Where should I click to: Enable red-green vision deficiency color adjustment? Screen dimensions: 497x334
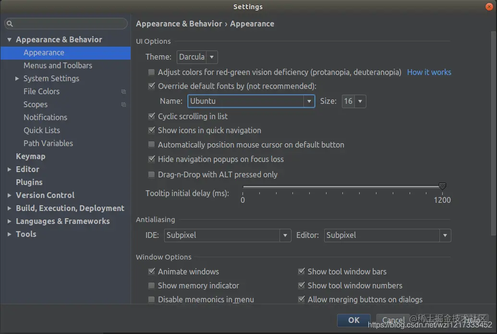(x=152, y=72)
